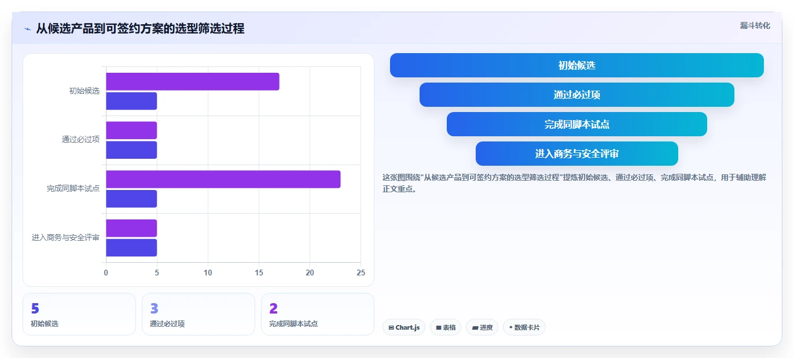Click the 表格 tag chip

(446, 327)
